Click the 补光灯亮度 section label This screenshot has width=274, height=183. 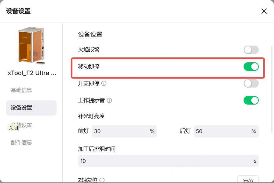[91, 116]
